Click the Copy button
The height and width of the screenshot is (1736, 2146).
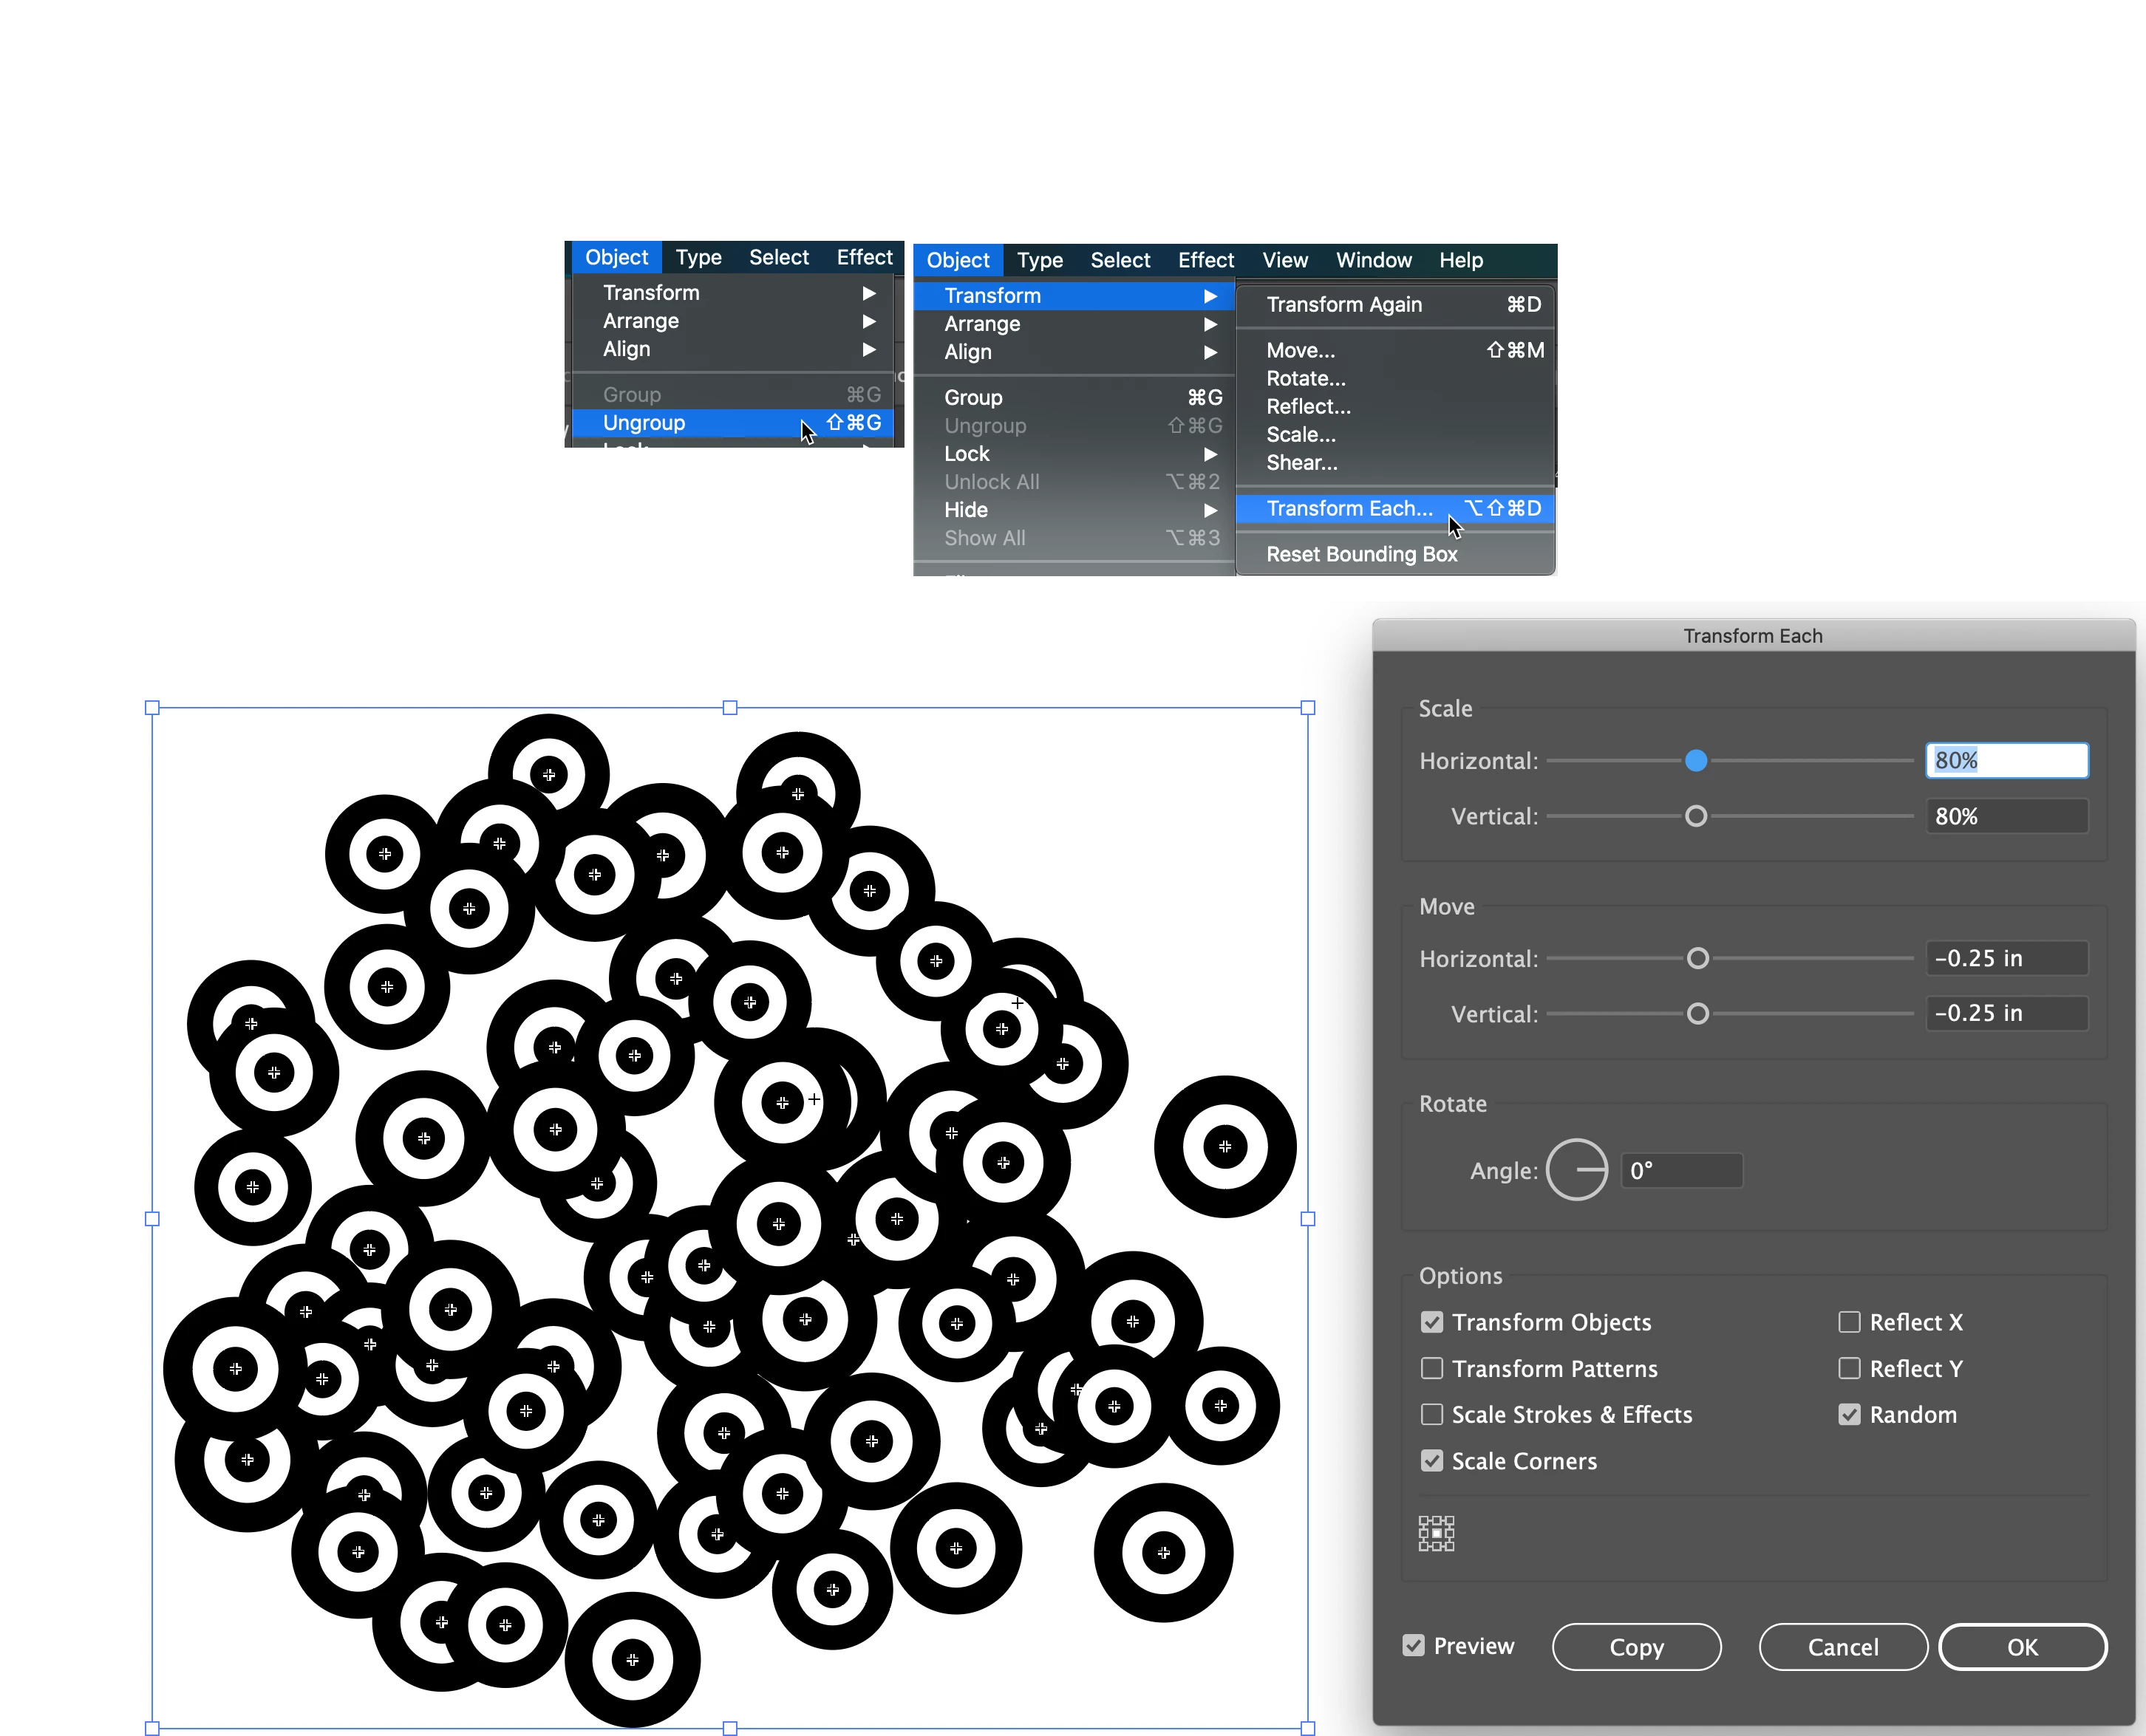(1636, 1646)
